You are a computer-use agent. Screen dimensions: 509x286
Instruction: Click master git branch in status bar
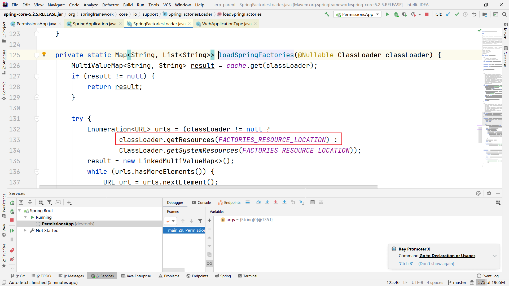tap(457, 283)
